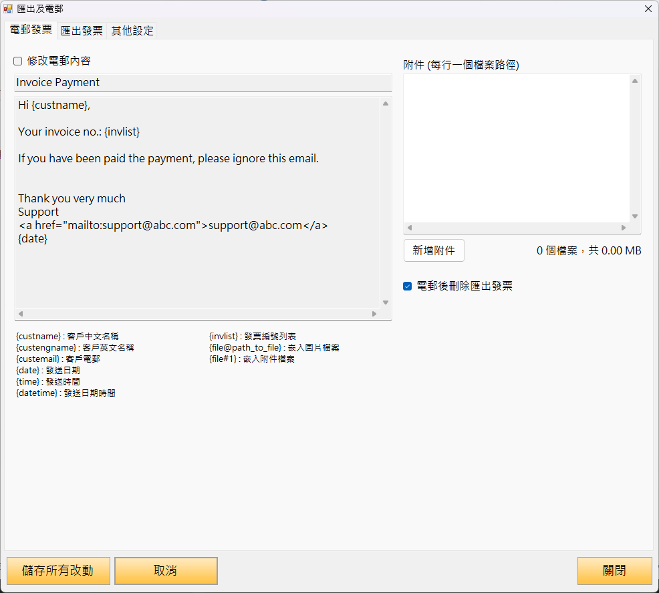This screenshot has width=659, height=593.
Task: Click the attachment list scroll right arrow
Action: coord(624,228)
